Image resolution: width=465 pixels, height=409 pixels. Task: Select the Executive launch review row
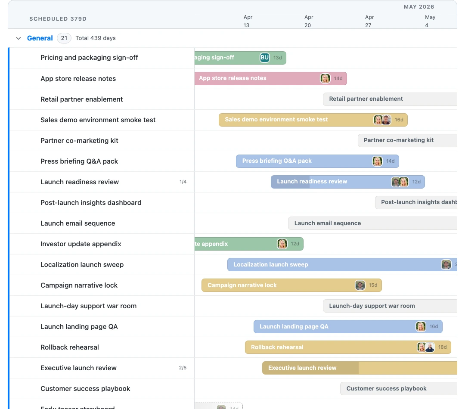102,368
